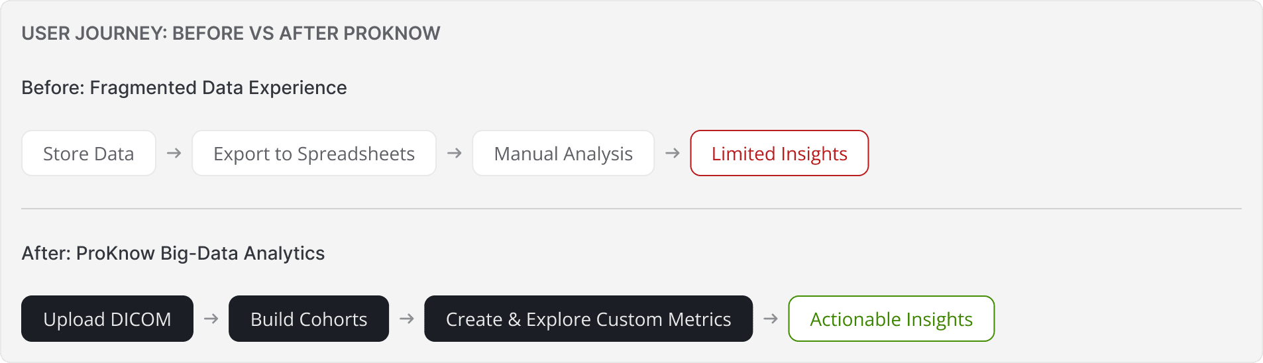This screenshot has height=363, width=1263.
Task: Click the arrow pointing to Actionable Insights
Action: (x=770, y=319)
